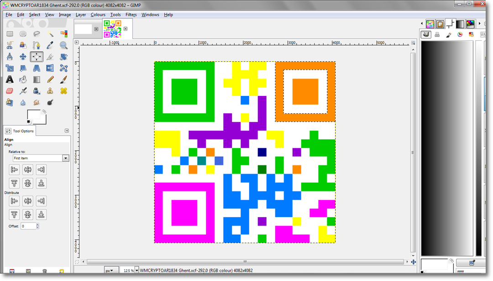Select the Blur/Sharpen droplet tool
493x281 pixels.
(23, 102)
